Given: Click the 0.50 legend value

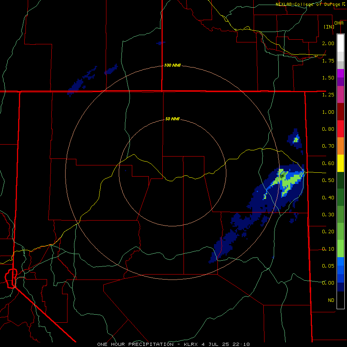Looking at the screenshot, I should (328, 180).
